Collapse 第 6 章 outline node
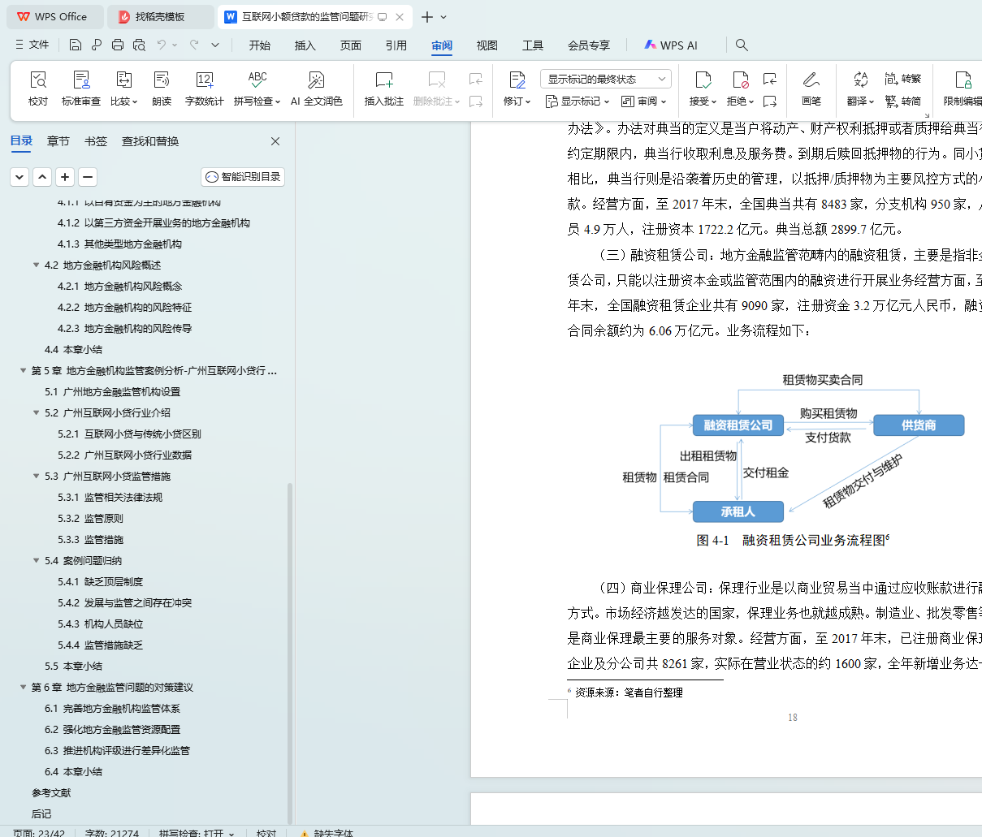Image resolution: width=982 pixels, height=837 pixels. click(24, 688)
